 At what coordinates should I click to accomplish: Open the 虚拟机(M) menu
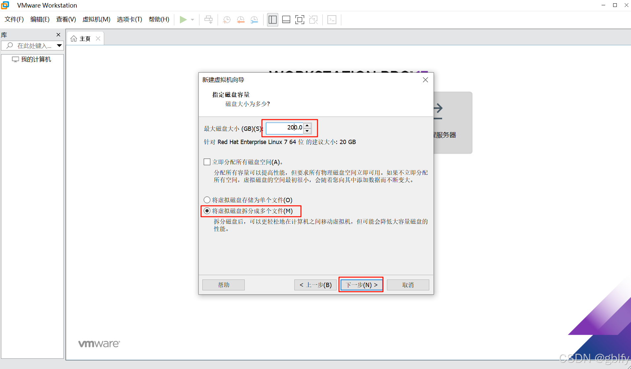(x=96, y=19)
